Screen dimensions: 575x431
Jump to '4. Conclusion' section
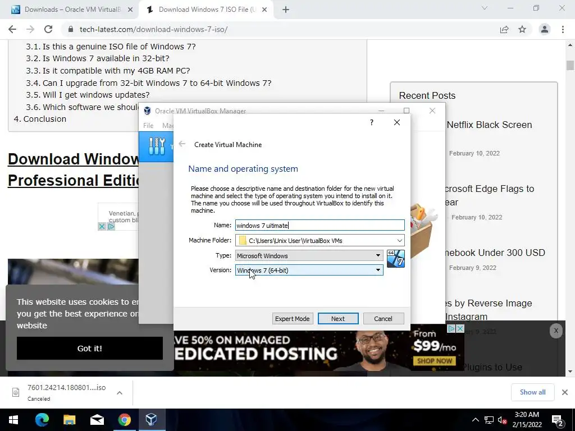coord(40,119)
